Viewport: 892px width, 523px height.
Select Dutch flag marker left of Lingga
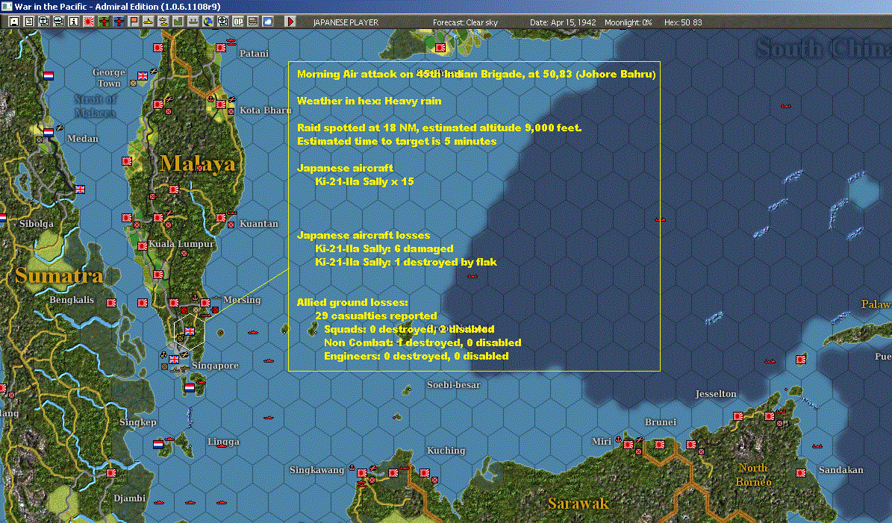click(158, 445)
